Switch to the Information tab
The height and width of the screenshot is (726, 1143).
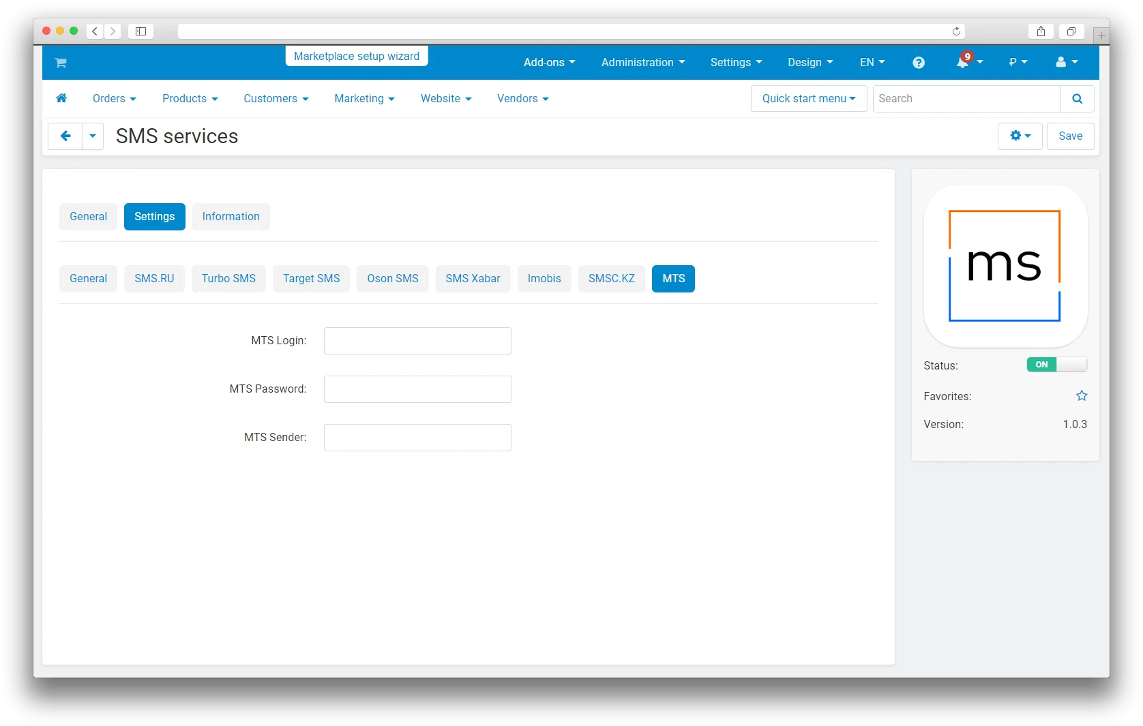(x=231, y=217)
